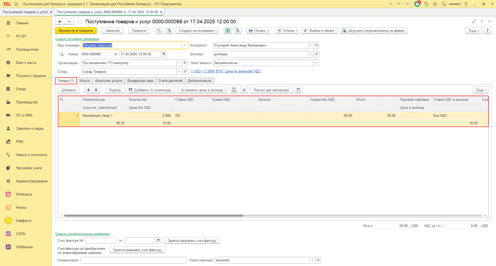Open the hamburger main menu icon
The width and height of the screenshot is (496, 266).
[x=16, y=4]
